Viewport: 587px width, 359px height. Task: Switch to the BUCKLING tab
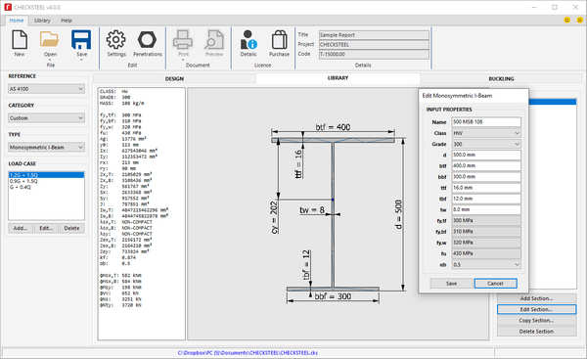click(x=501, y=78)
